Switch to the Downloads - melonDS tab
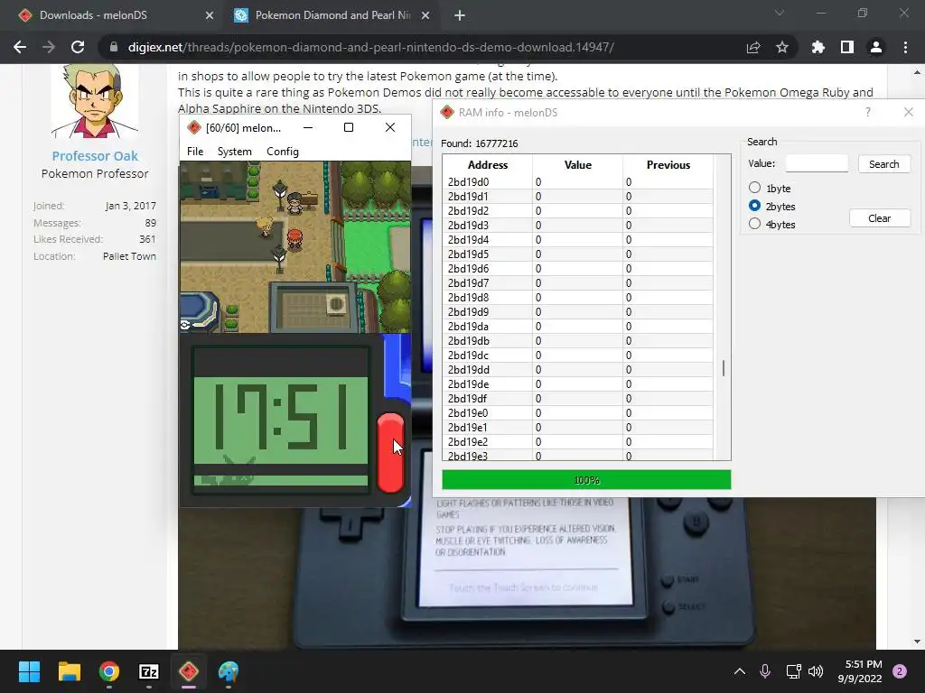The width and height of the screenshot is (925, 693). pos(113,15)
